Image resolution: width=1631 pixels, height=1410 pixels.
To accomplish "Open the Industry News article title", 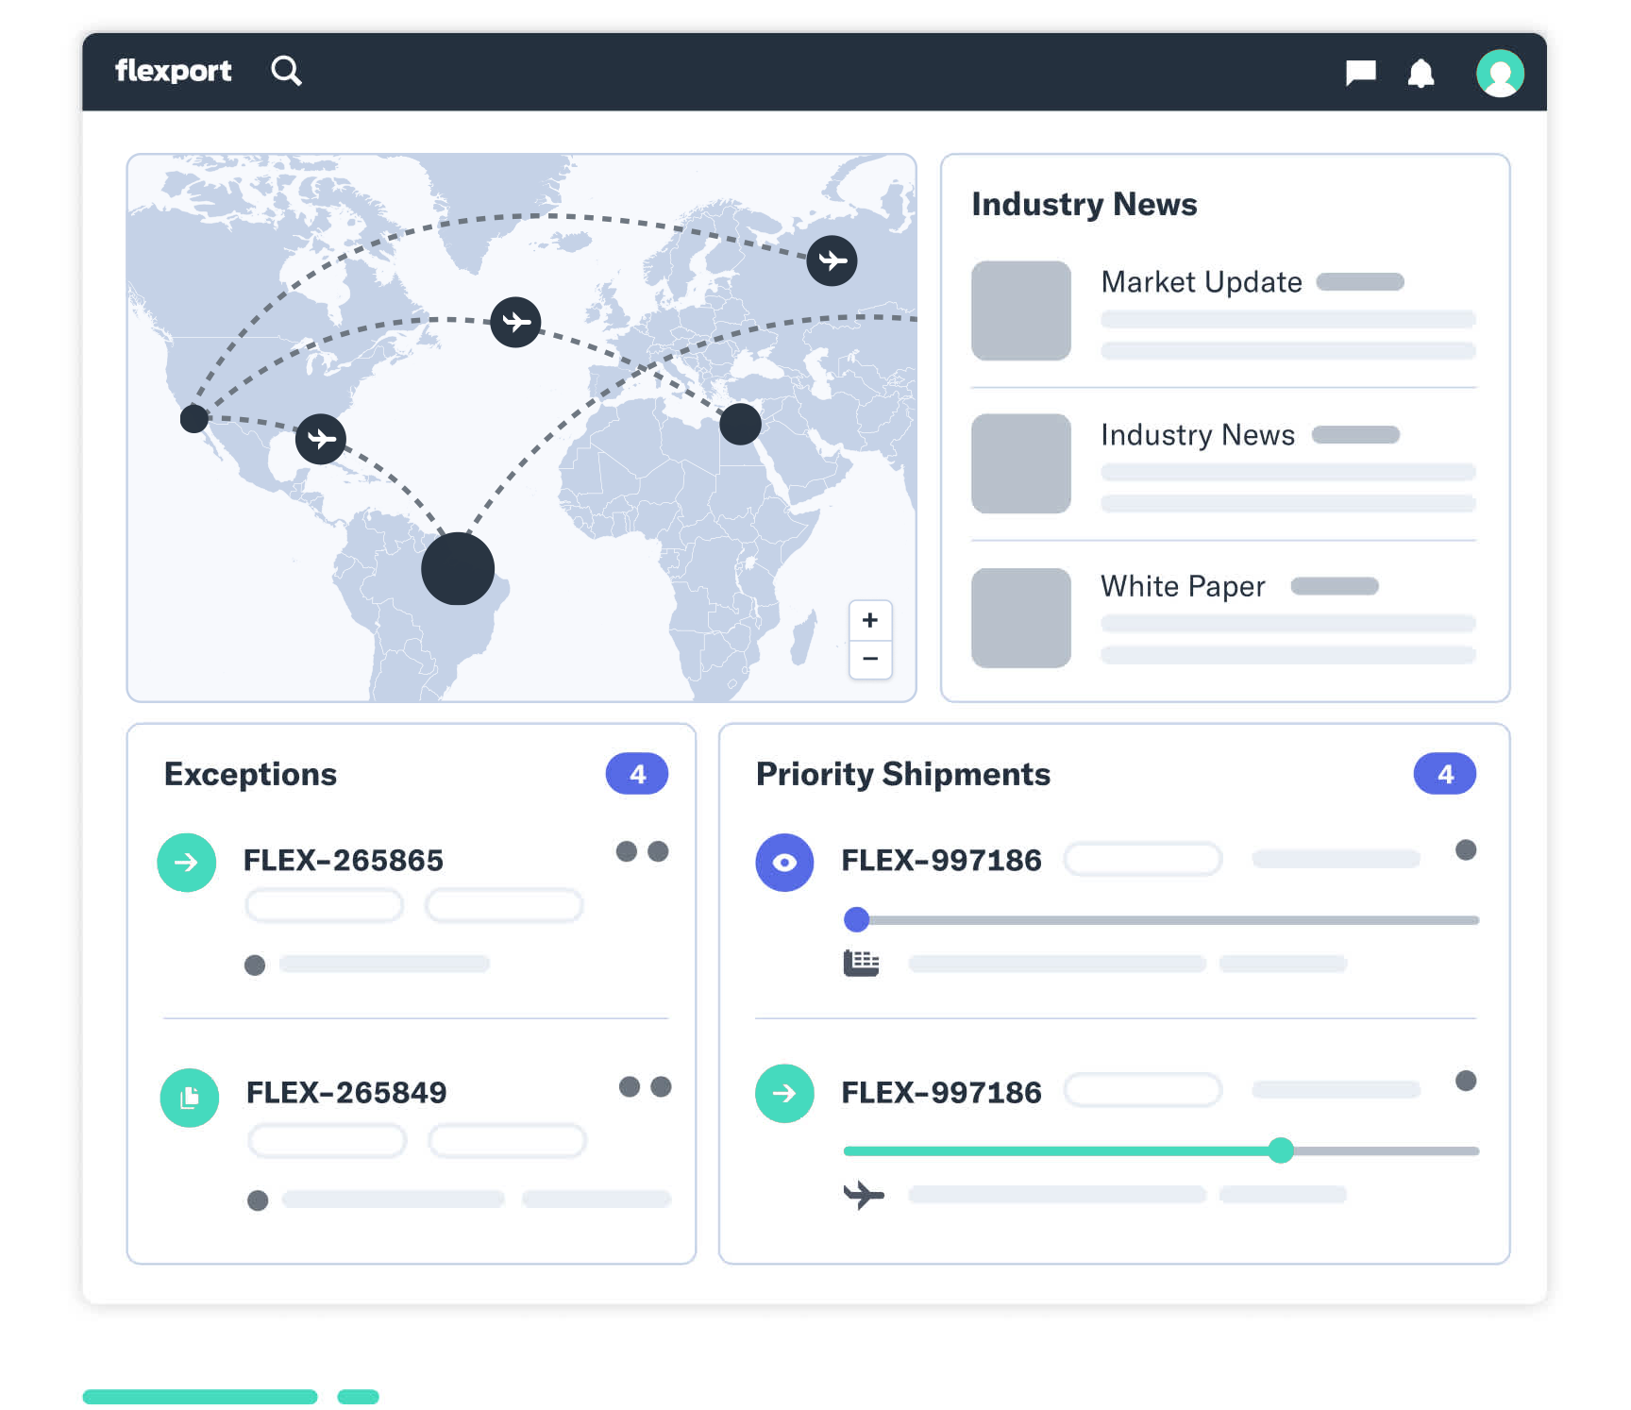I will 1198,435.
